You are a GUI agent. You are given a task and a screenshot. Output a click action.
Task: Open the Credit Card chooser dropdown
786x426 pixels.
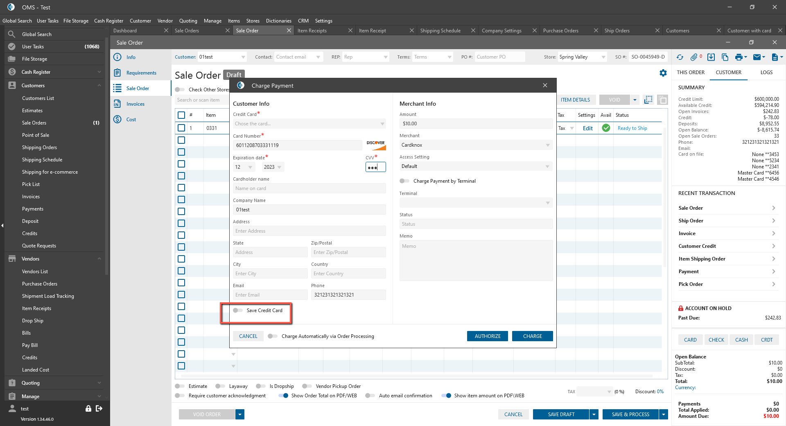click(309, 124)
